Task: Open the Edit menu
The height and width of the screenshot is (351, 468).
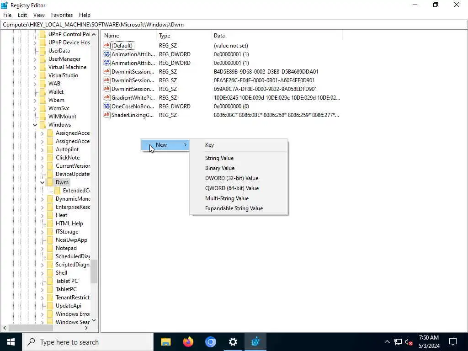Action: (x=22, y=15)
